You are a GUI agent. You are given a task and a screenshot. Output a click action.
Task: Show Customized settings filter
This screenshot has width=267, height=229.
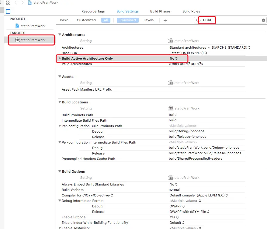(86, 20)
